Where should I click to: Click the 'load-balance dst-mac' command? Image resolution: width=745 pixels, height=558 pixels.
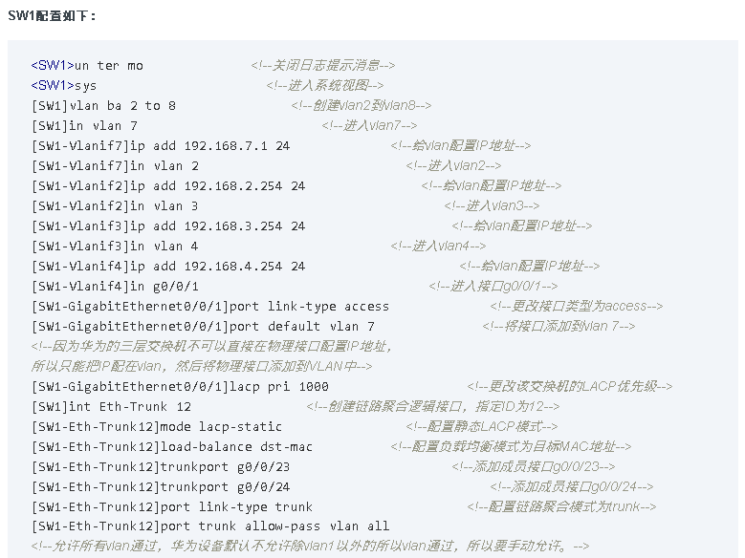coord(236,446)
